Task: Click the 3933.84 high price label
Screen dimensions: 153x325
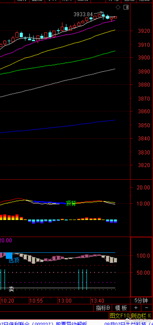Action: click(83, 14)
